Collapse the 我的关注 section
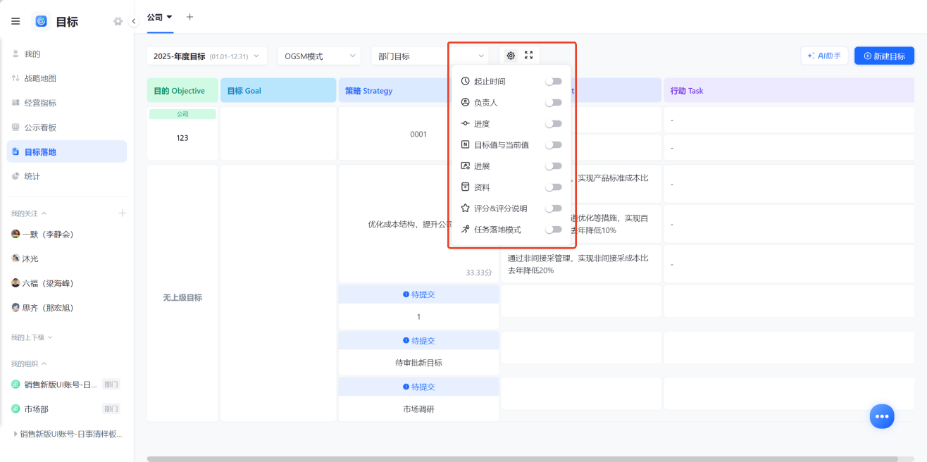 44,213
